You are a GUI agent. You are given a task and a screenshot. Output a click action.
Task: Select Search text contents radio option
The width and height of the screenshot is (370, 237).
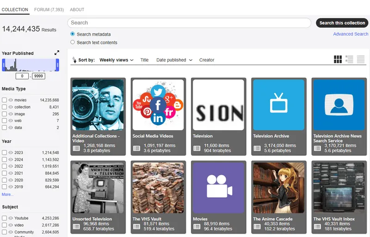click(73, 42)
